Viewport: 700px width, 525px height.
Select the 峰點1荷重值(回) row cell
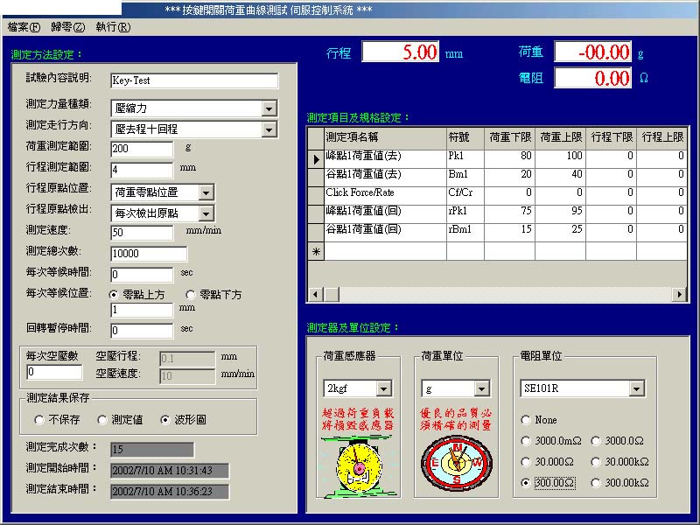[x=385, y=213]
